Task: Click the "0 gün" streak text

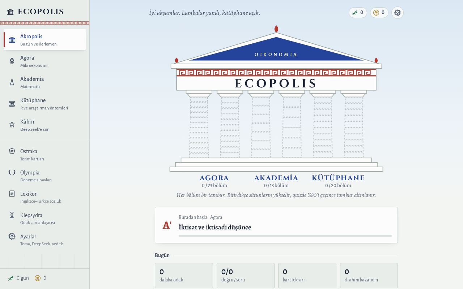Action: click(x=23, y=278)
